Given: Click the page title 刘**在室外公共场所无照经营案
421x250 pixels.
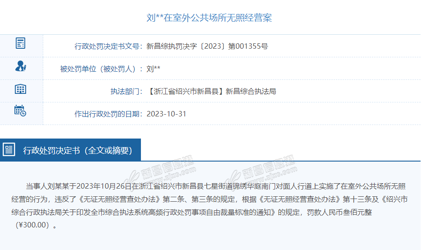Looking at the screenshot, I should point(209,18).
